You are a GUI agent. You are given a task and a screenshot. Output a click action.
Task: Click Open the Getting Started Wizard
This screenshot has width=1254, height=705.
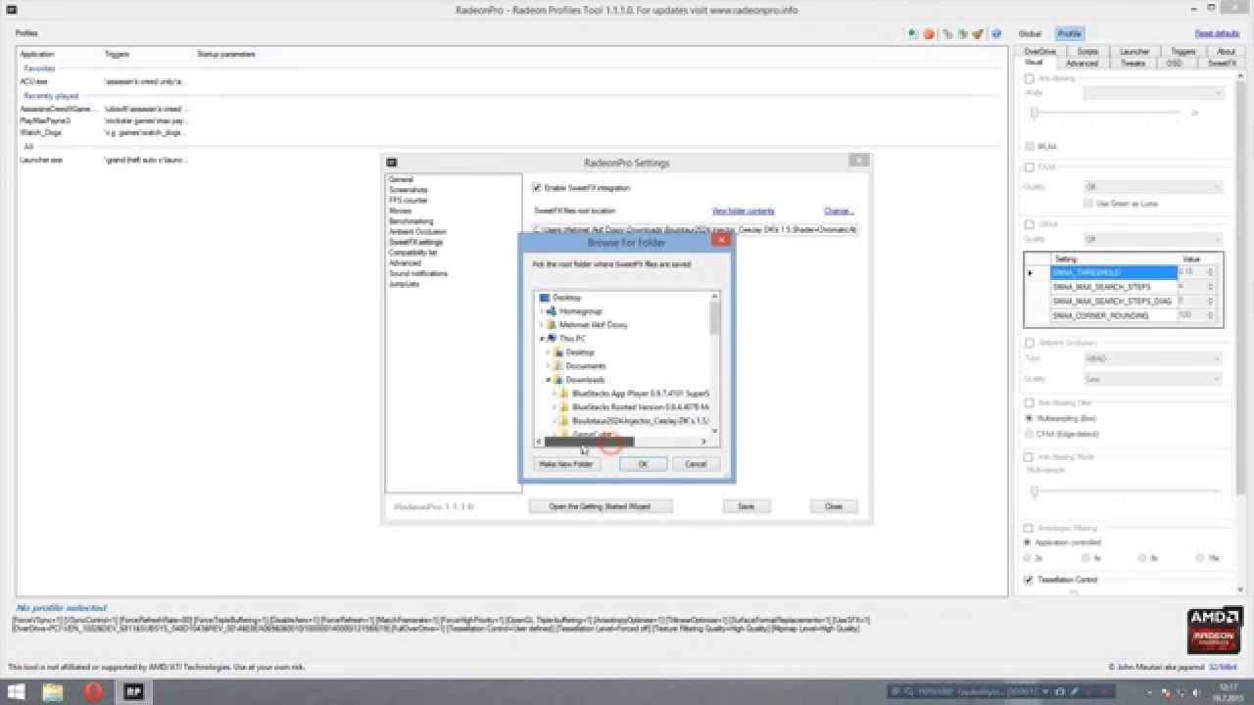601,506
